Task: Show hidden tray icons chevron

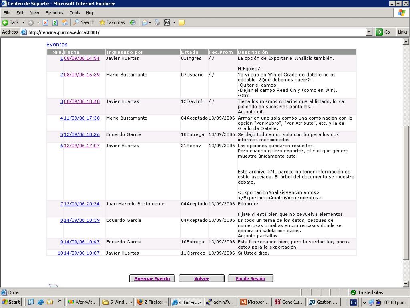Action: (364, 302)
